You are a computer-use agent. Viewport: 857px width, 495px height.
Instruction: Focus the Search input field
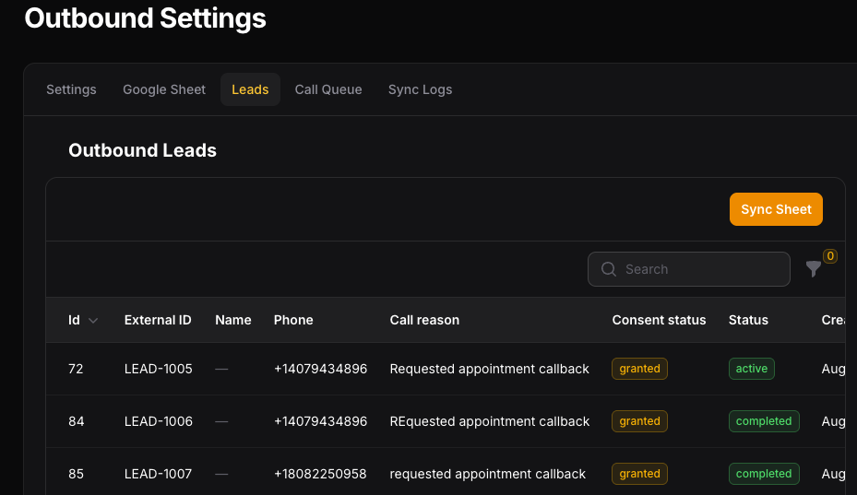[x=689, y=269]
